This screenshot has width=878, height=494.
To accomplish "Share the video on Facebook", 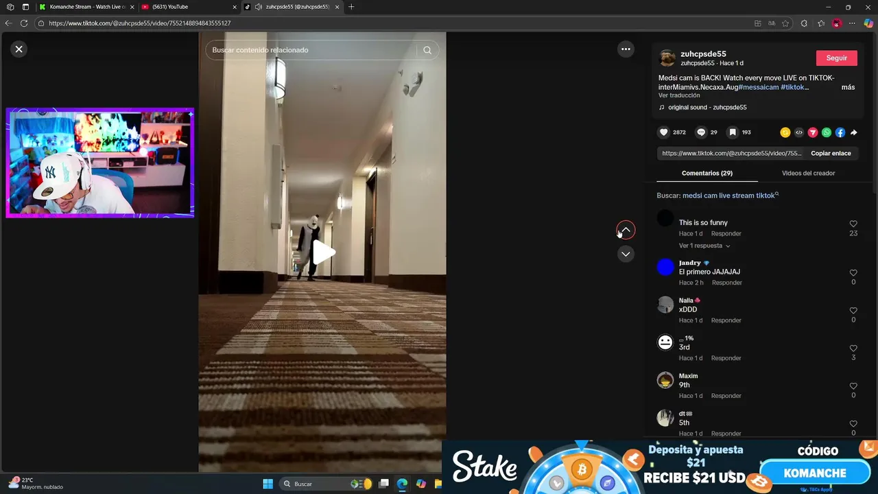I will (x=840, y=132).
